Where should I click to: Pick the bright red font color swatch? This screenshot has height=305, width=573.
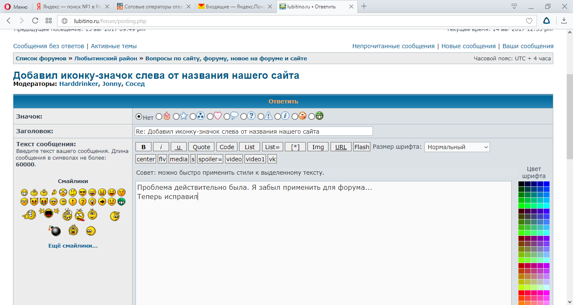point(521,292)
